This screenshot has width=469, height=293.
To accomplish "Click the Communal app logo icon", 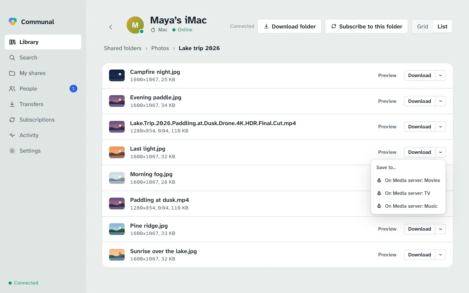I will (x=13, y=21).
